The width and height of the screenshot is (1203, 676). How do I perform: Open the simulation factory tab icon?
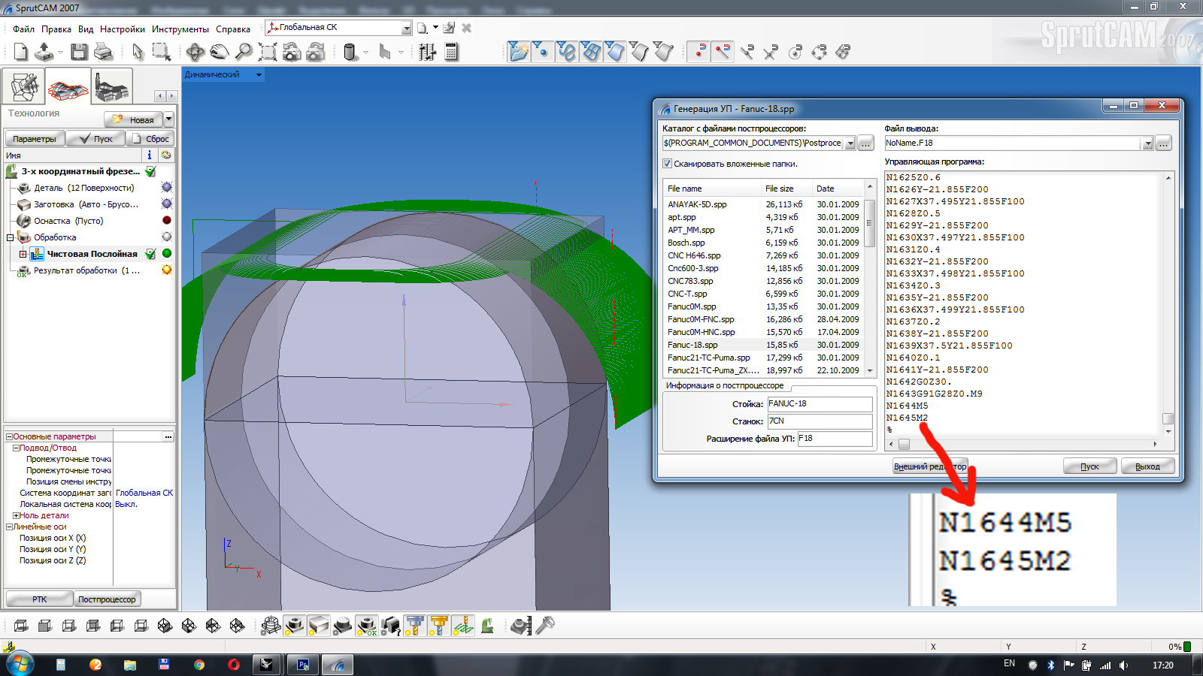tap(112, 87)
